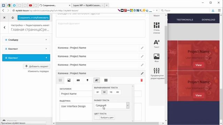Click the preview pane vertical scrollbar
This screenshot has width=223, height=125.
coord(221,104)
